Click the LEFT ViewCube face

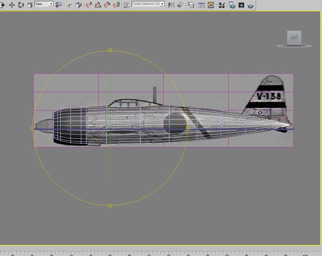tap(294, 38)
